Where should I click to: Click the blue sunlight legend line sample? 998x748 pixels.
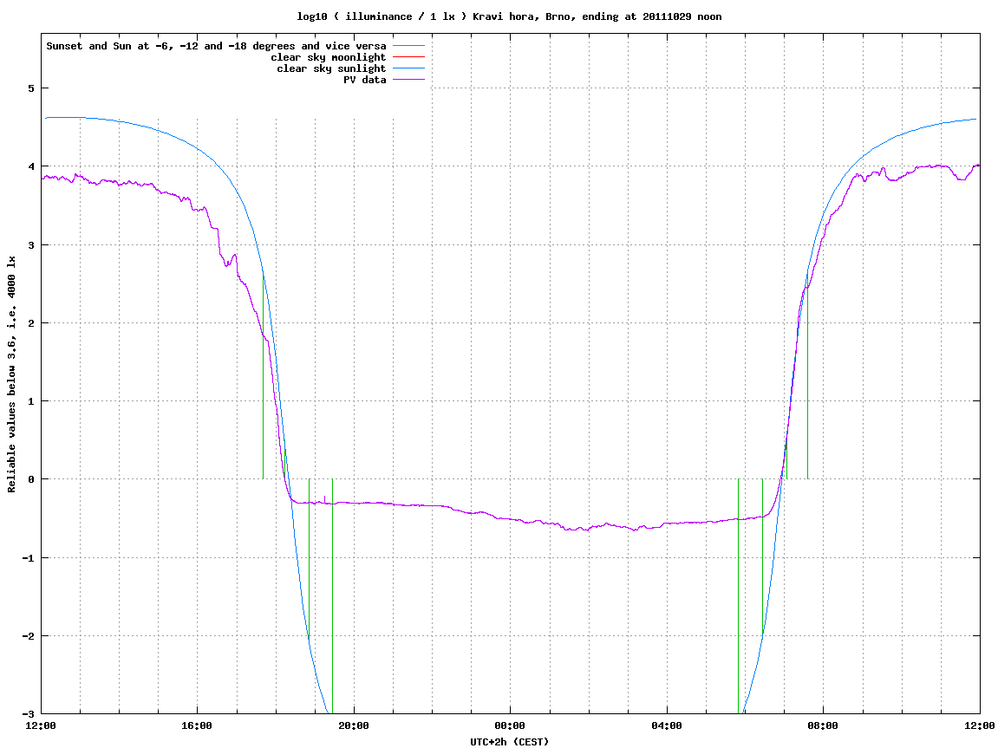click(408, 68)
